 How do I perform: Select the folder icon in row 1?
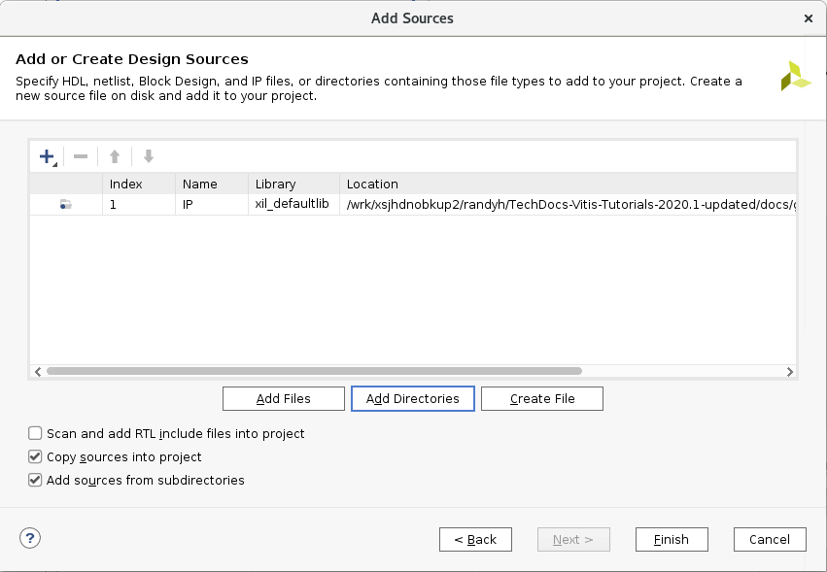pos(66,205)
